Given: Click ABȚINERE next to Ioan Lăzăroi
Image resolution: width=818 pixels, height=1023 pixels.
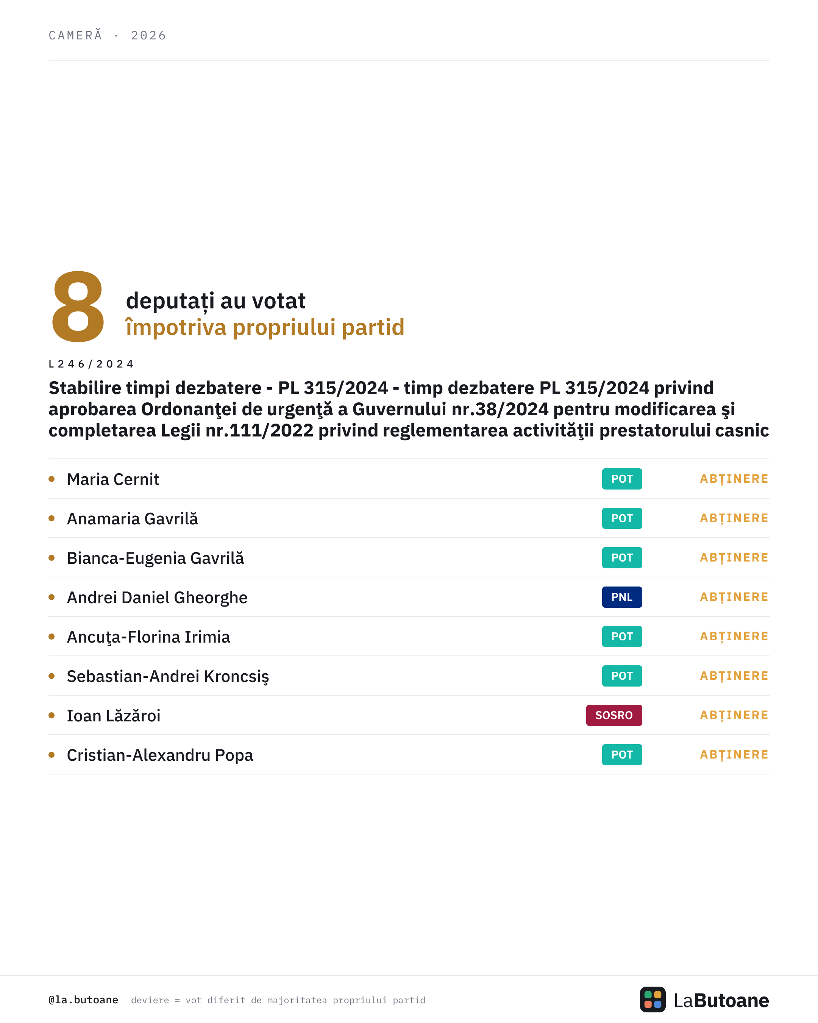Looking at the screenshot, I should click(734, 715).
